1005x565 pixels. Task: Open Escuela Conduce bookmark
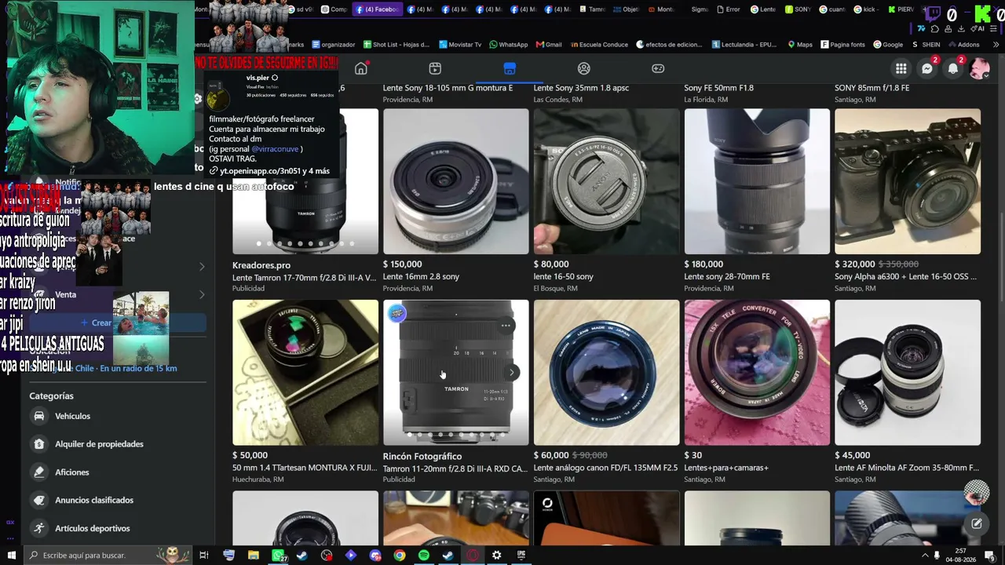[599, 45]
